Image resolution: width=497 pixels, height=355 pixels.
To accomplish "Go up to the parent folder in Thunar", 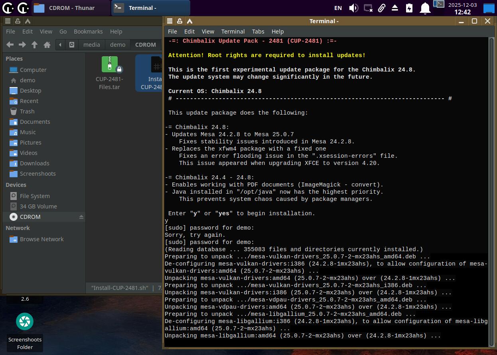I will pos(35,45).
